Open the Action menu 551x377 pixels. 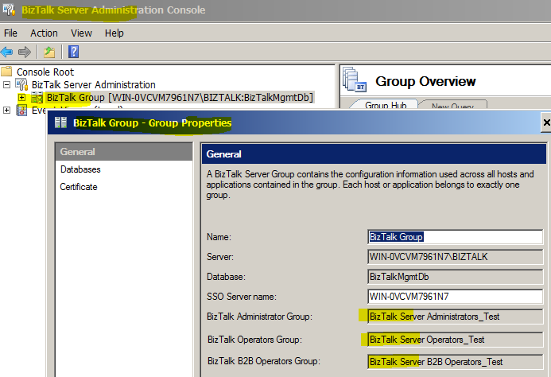pos(44,33)
